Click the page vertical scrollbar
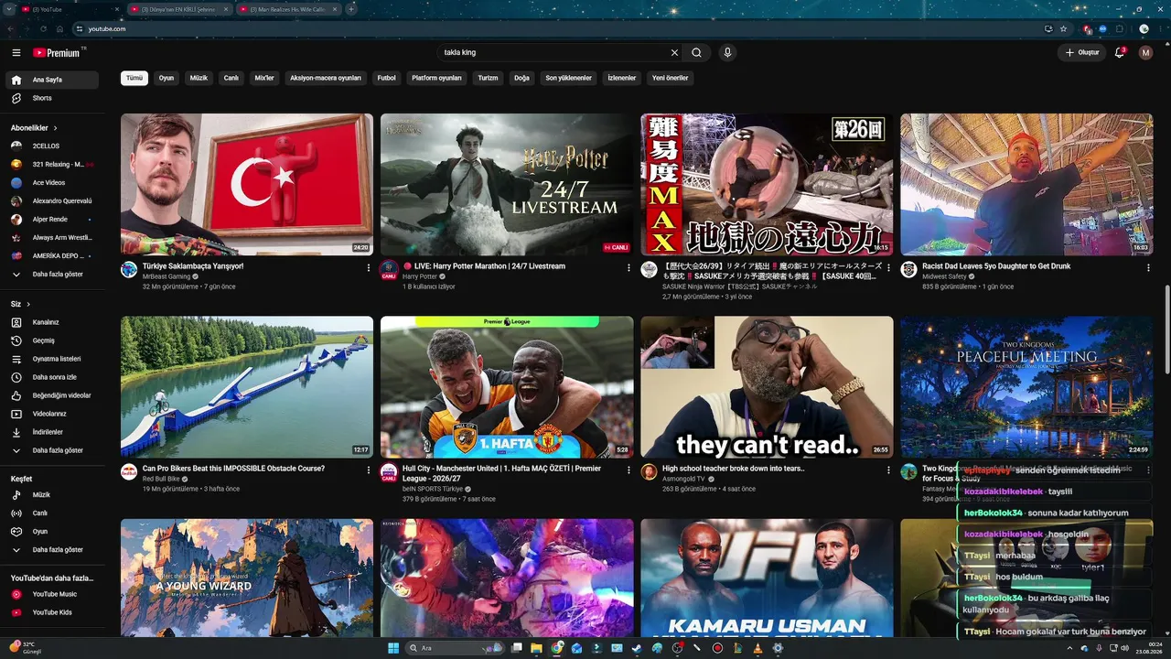The height and width of the screenshot is (659, 1171). [x=1167, y=329]
